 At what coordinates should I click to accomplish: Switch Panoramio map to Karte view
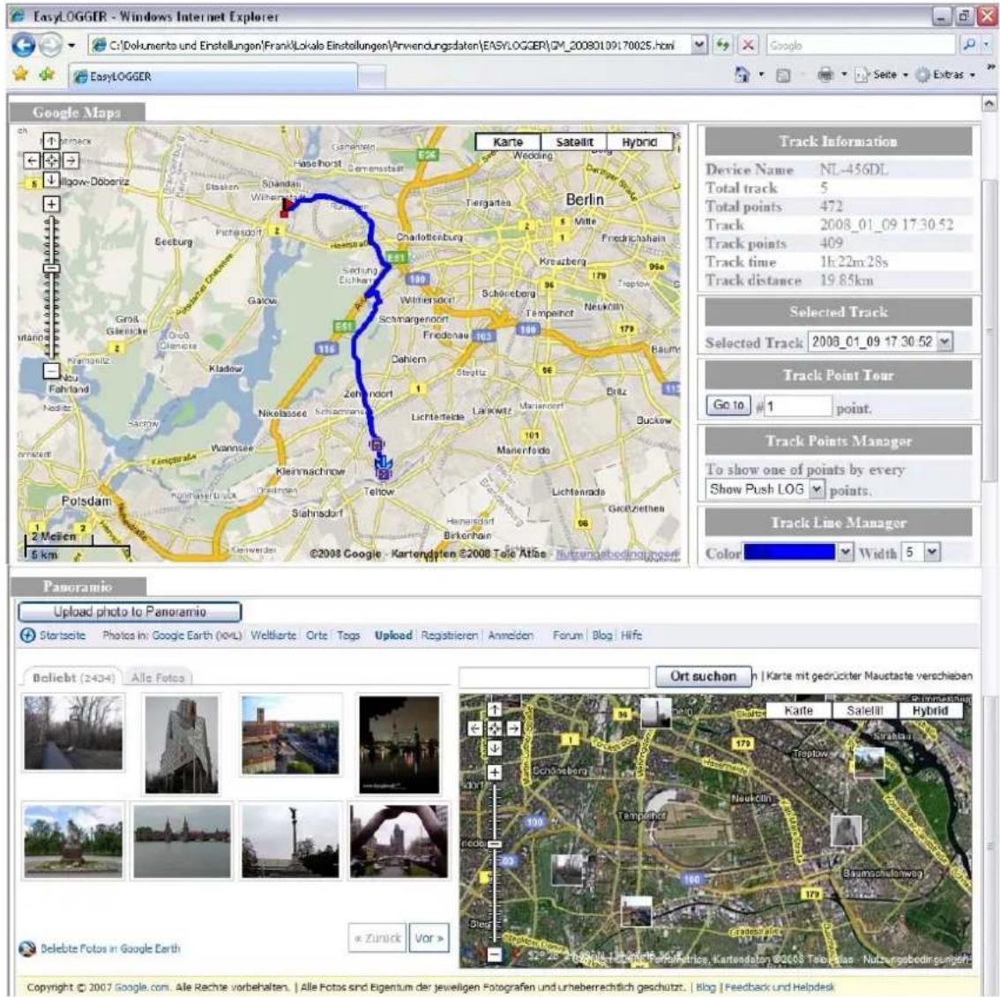[x=798, y=711]
